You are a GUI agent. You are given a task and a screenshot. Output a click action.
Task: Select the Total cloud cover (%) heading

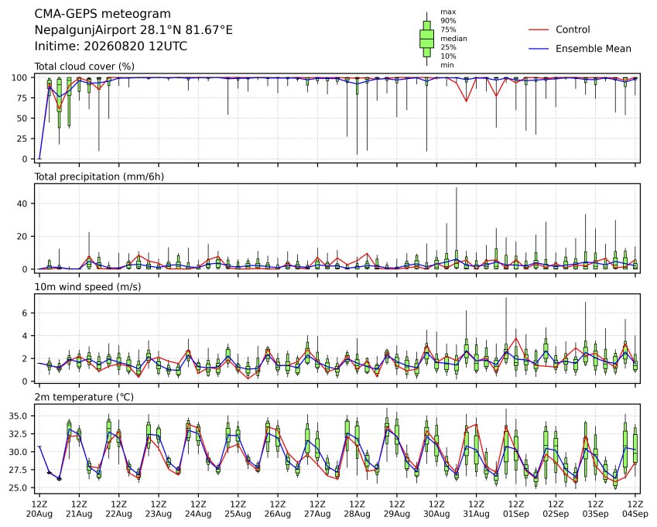pos(84,67)
